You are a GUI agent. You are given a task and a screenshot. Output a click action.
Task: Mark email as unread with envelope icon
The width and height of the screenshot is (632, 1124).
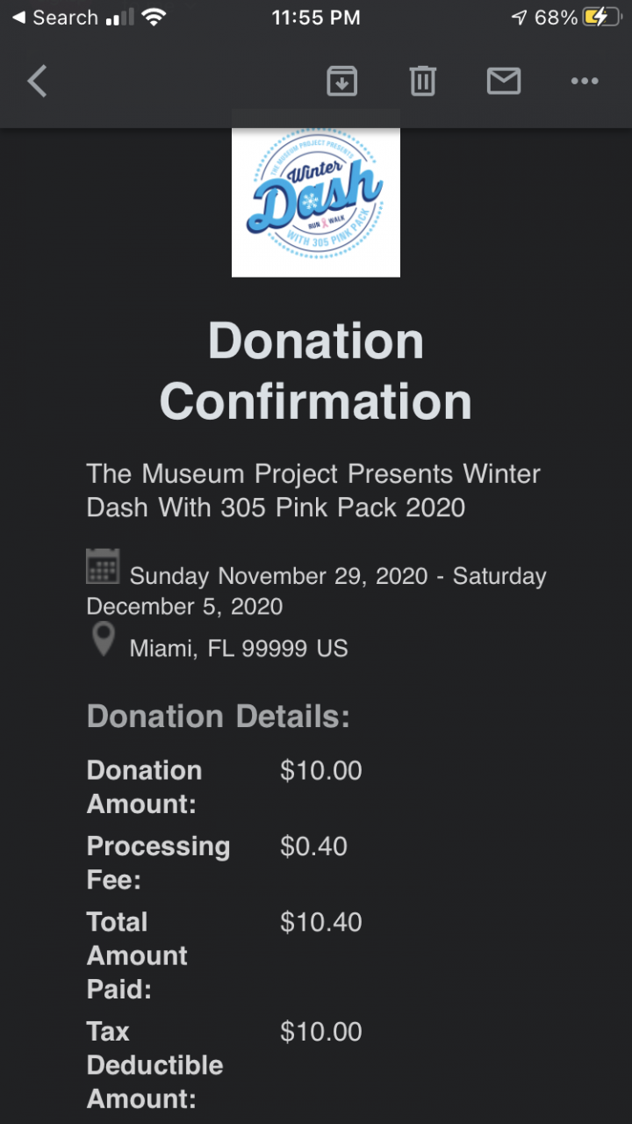pyautogui.click(x=503, y=82)
